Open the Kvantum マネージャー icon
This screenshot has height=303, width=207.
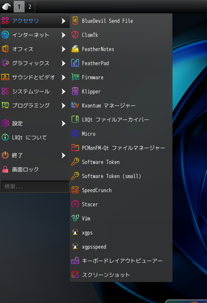[x=75, y=105]
